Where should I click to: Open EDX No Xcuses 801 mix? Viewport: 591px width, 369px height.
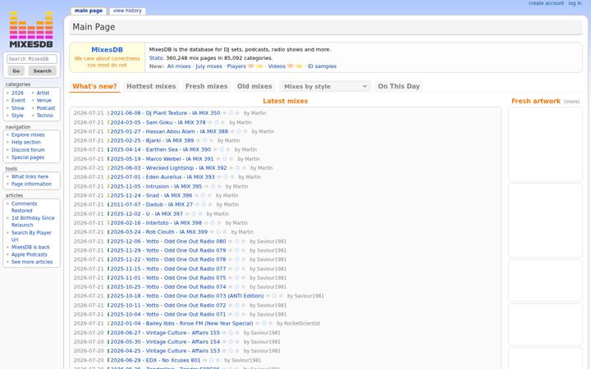(x=155, y=360)
